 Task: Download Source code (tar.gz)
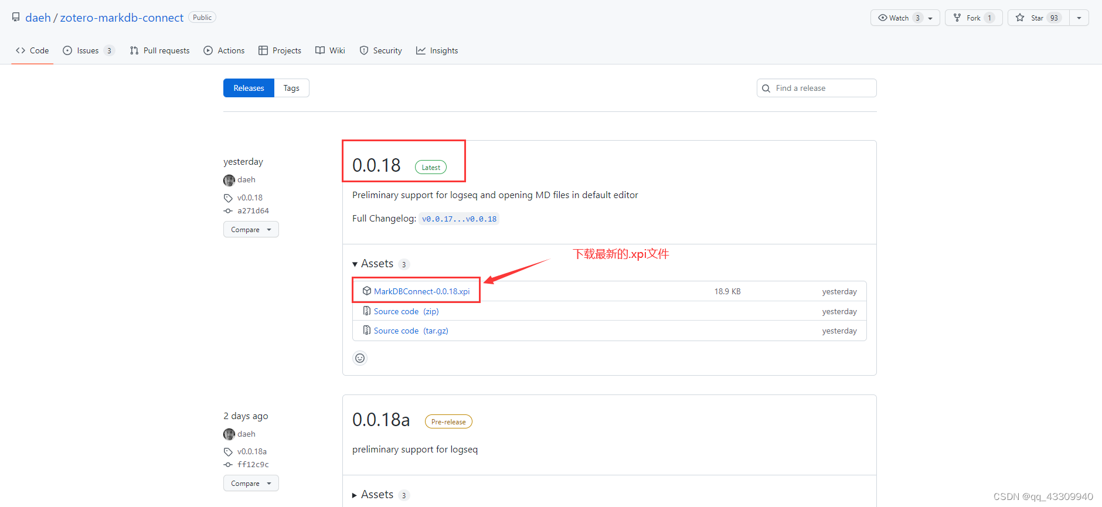tap(411, 331)
